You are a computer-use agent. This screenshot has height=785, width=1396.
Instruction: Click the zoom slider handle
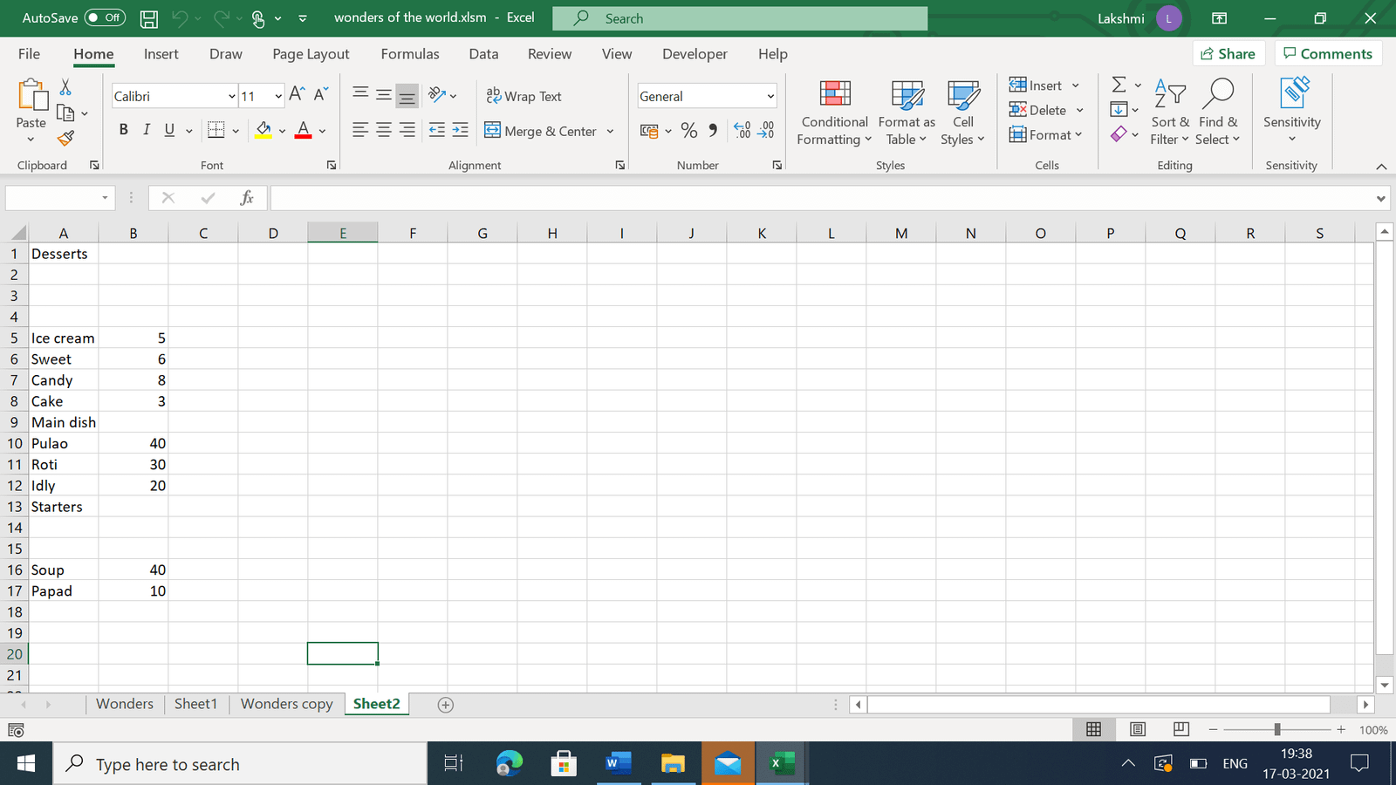[1277, 729]
